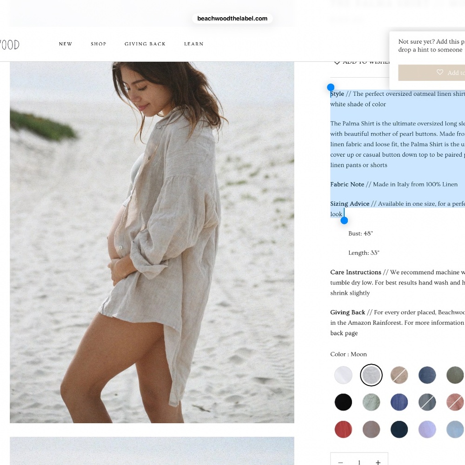Click the 'Bust: 48"' text
Screen dimensions: 465x465
[360, 233]
